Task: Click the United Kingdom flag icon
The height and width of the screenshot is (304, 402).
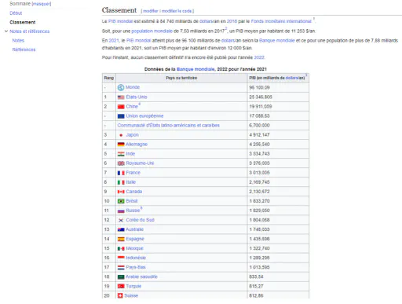Action: point(121,163)
